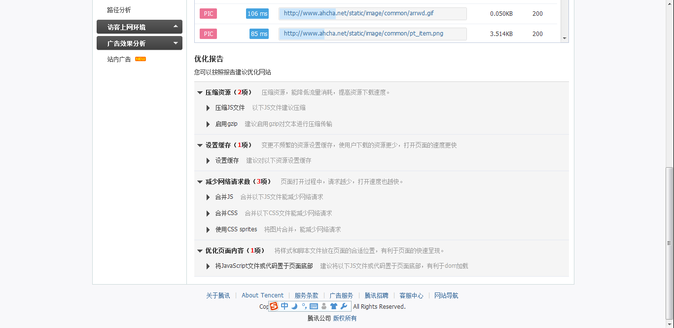Open the About Tencent link
The image size is (674, 328).
click(x=262, y=295)
